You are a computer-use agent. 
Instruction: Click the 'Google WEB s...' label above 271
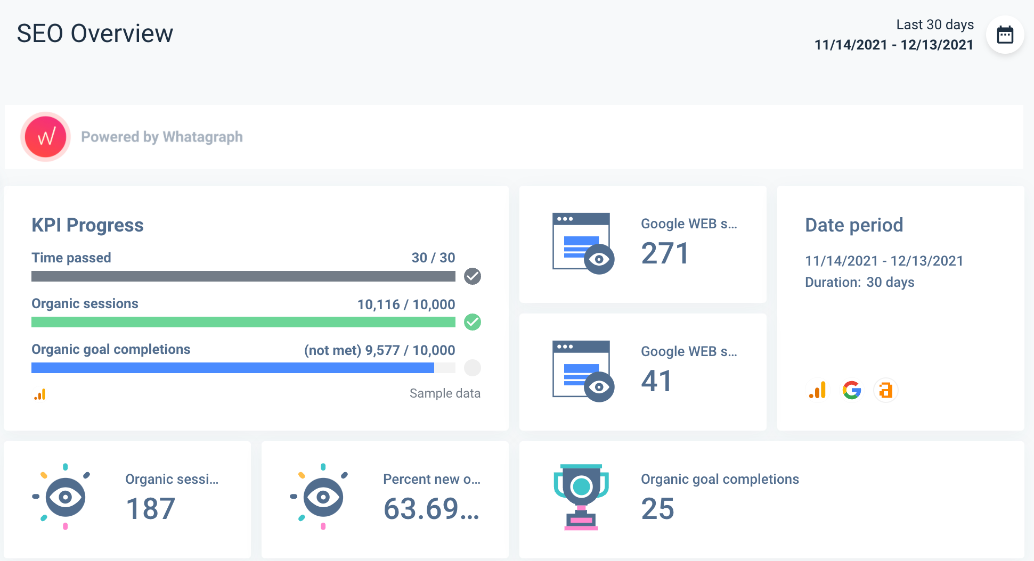pos(689,224)
